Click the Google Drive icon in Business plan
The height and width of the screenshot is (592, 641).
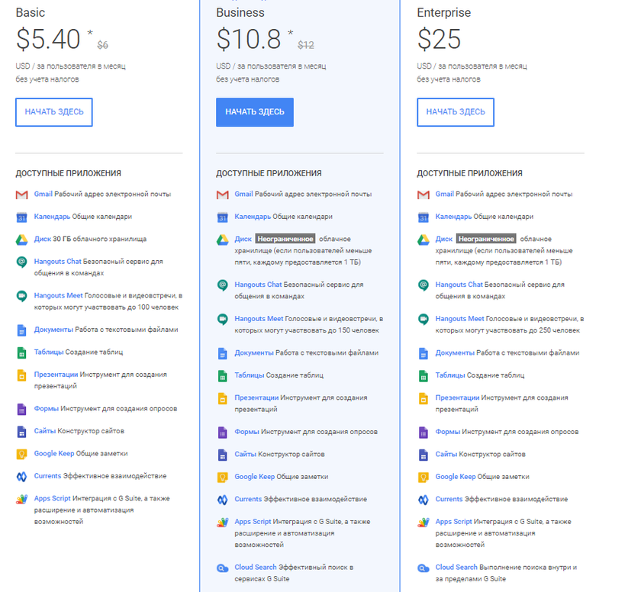(222, 240)
